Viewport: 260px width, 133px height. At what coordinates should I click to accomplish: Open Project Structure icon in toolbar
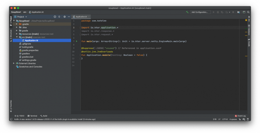pyautogui.click(x=239, y=12)
